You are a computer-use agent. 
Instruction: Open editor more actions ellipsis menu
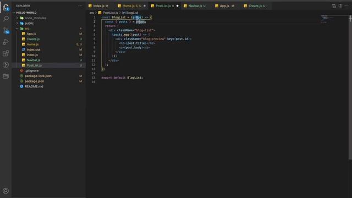coord(346,6)
